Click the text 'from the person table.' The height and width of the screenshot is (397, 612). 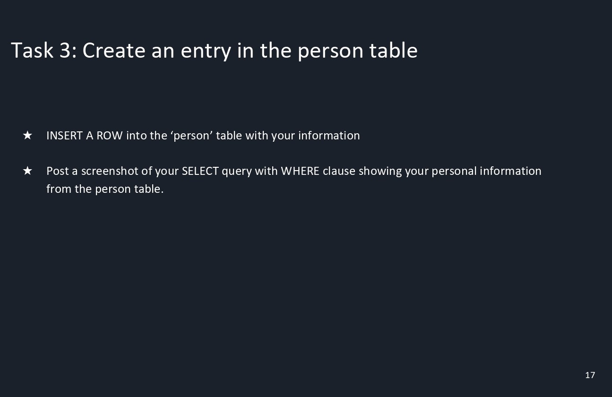point(105,189)
